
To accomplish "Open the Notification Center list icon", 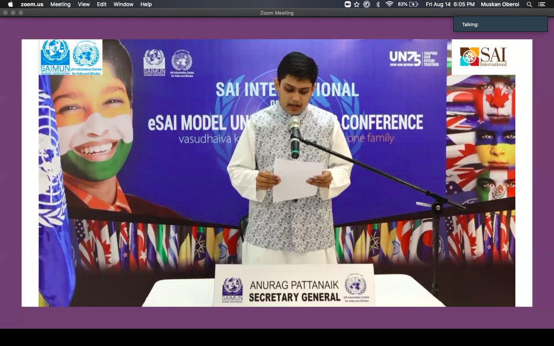I will click(541, 4).
